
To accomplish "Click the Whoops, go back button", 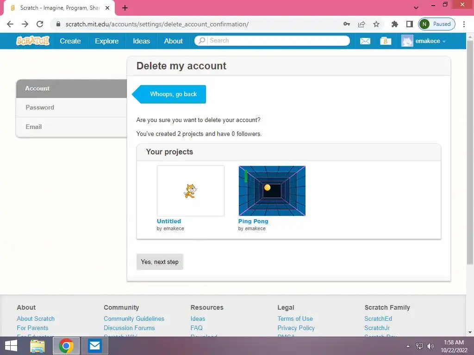I will tap(169, 94).
